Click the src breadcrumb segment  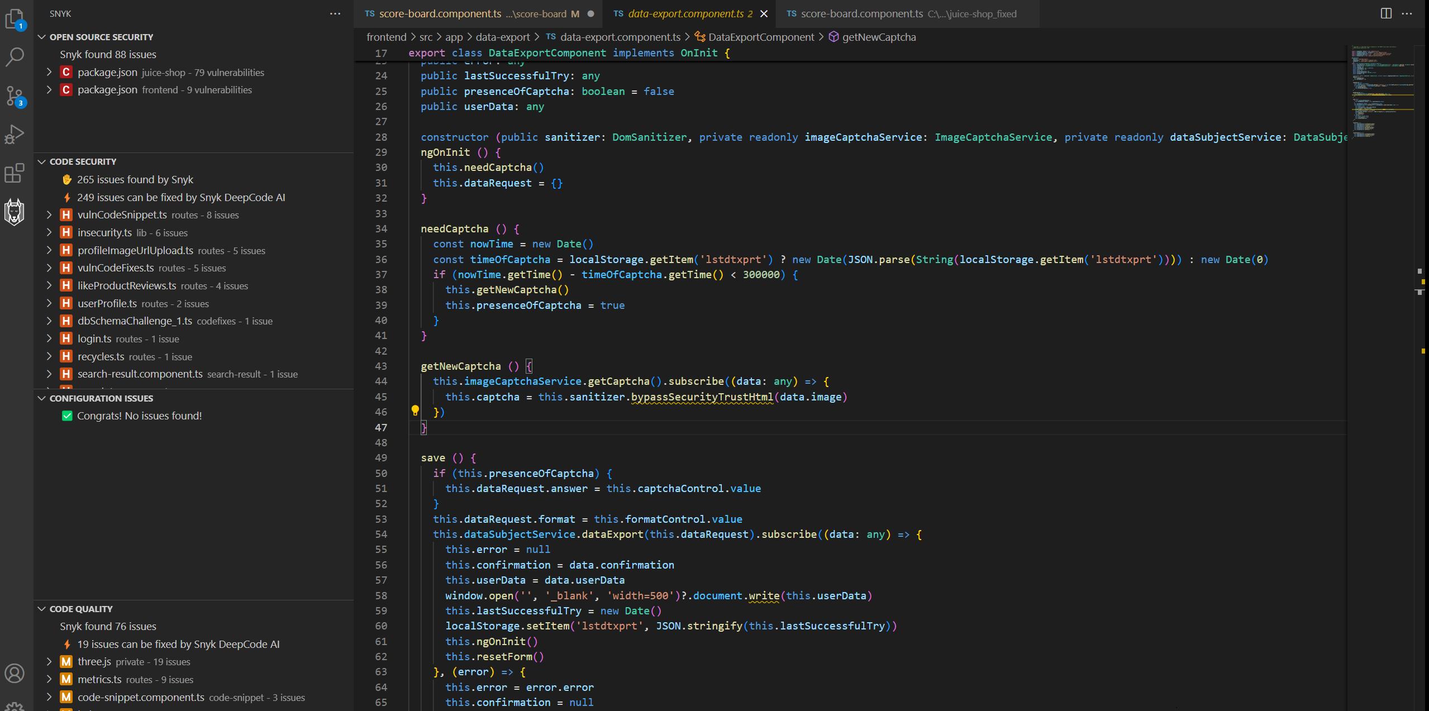pos(426,37)
